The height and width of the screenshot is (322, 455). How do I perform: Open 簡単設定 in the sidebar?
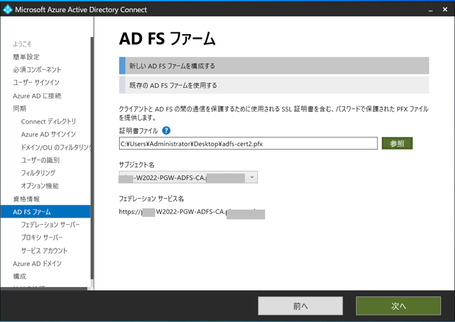pos(26,57)
